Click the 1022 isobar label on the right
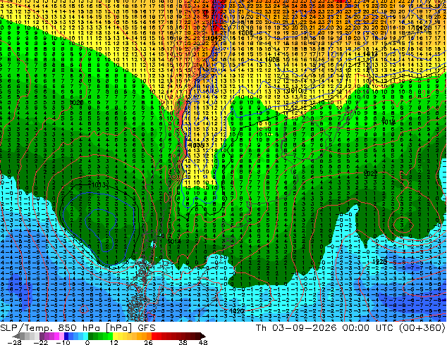447x345 pixels. pyautogui.click(x=371, y=174)
